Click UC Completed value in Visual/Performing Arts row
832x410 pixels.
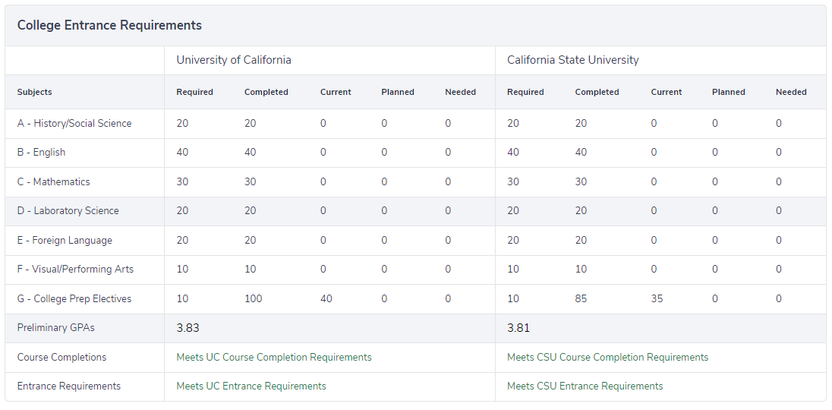(x=250, y=269)
